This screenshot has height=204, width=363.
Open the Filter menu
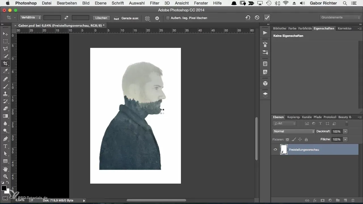[x=155, y=3]
